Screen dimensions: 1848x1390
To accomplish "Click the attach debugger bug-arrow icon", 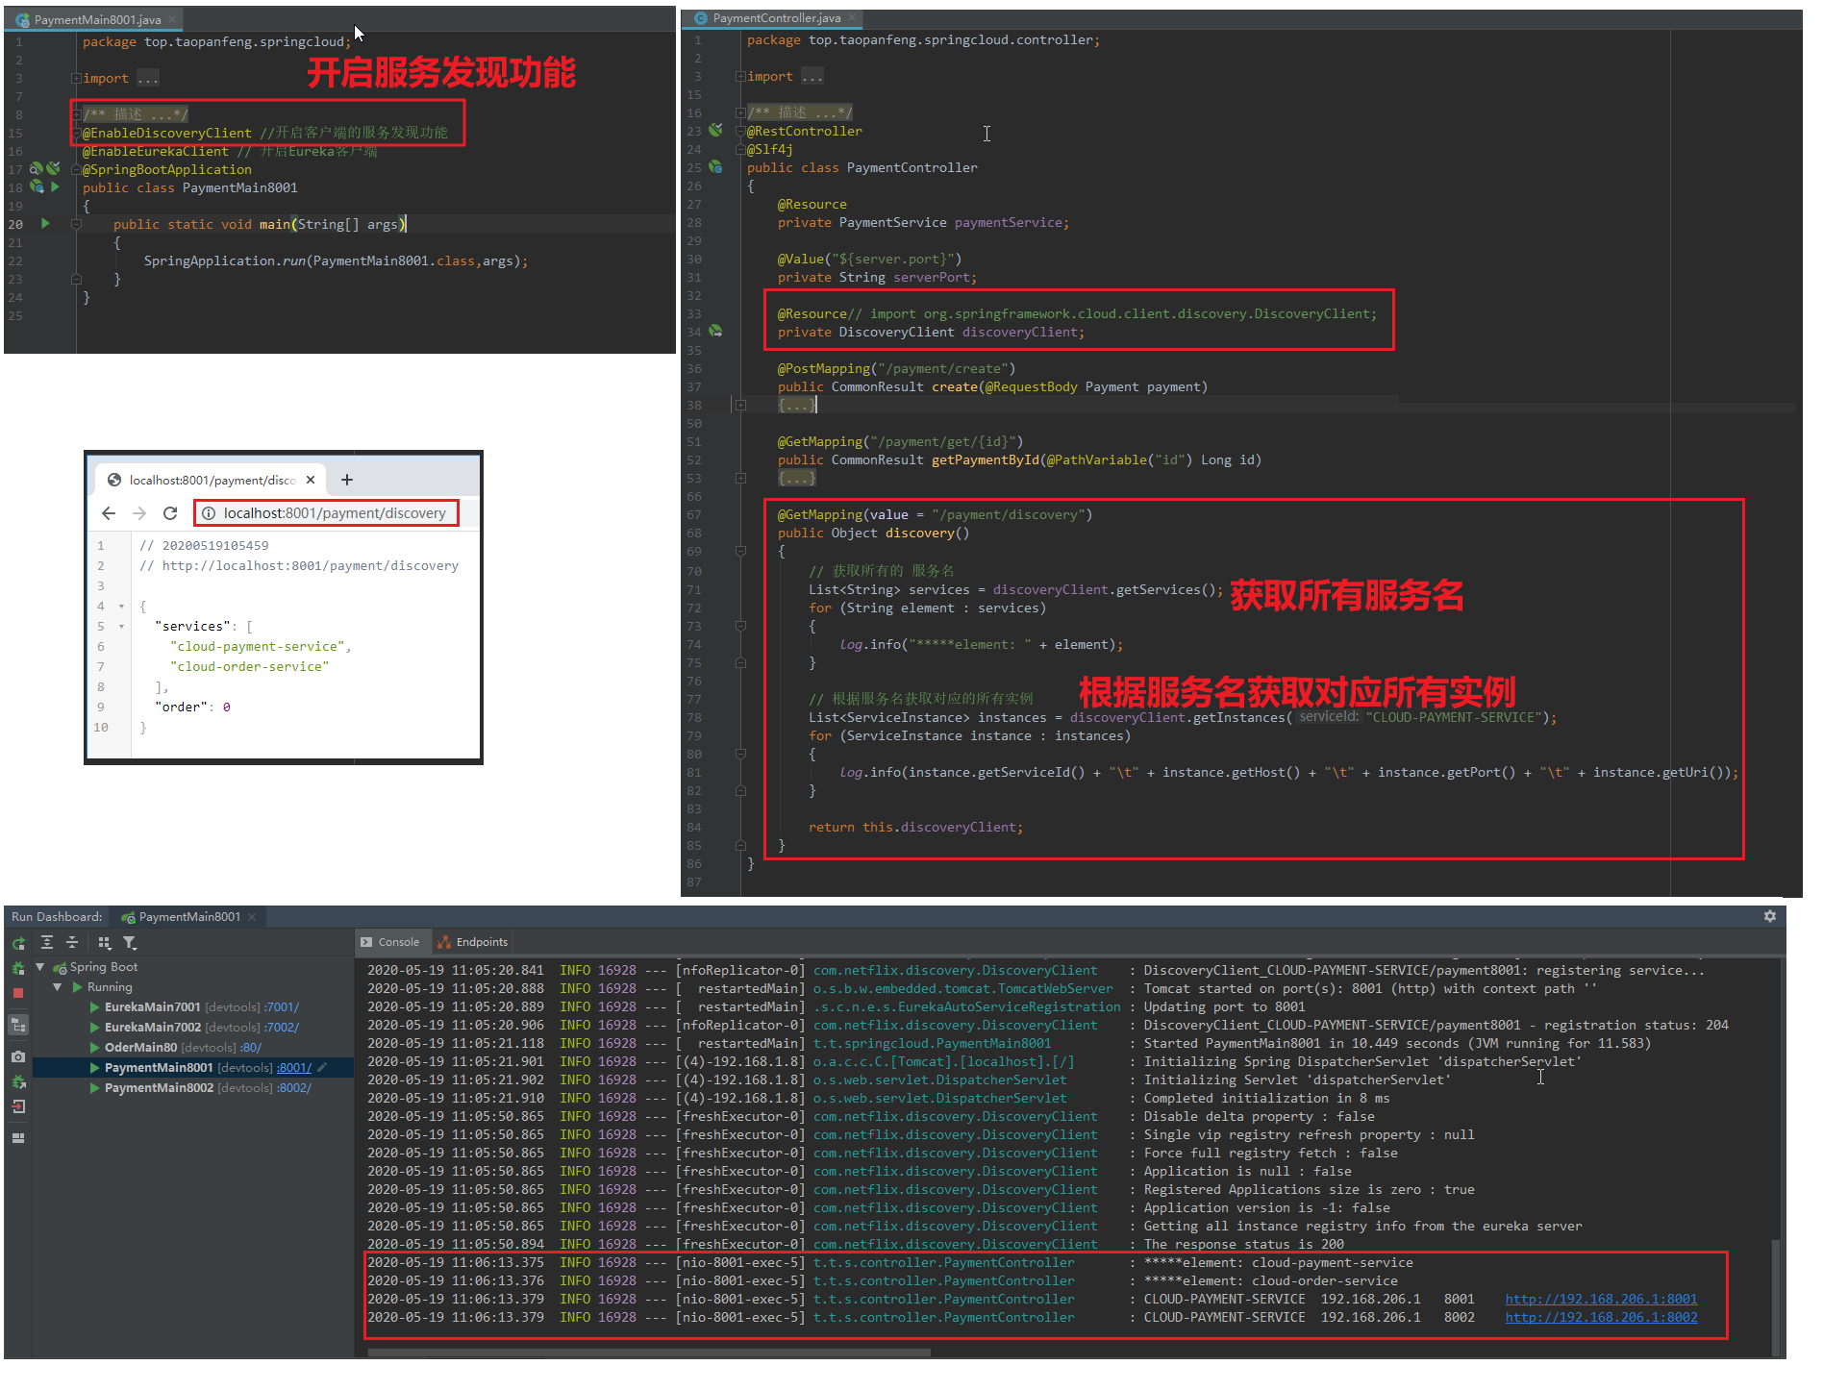I will (18, 1081).
